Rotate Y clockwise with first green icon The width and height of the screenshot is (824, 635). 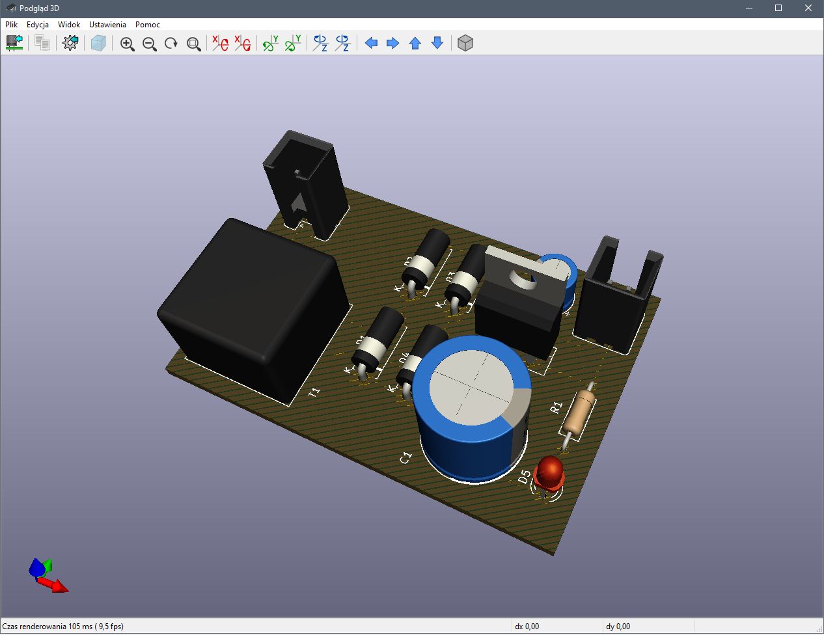coord(270,44)
